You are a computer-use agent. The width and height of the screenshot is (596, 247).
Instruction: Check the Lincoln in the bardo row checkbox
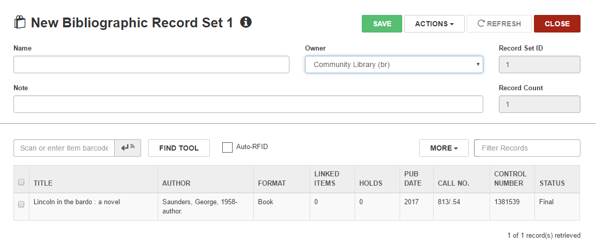pyautogui.click(x=21, y=204)
